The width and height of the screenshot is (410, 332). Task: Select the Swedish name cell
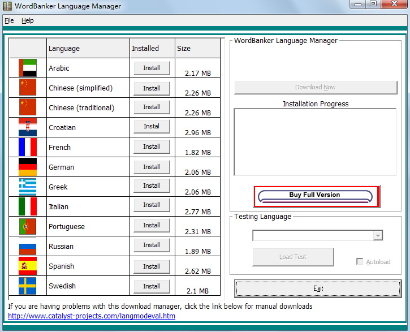click(88, 286)
